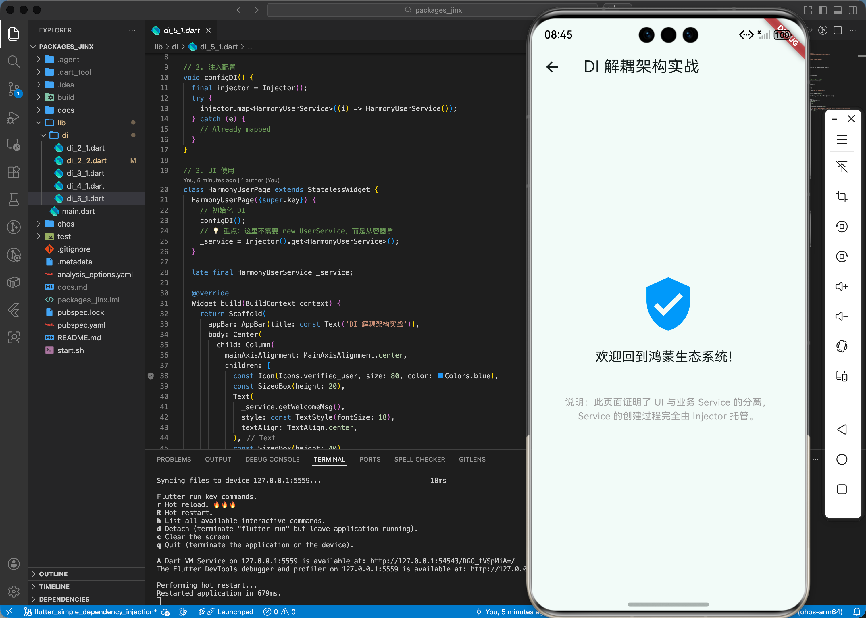Toggle the primary side bar layout icon
This screenshot has width=866, height=618.
coord(823,10)
